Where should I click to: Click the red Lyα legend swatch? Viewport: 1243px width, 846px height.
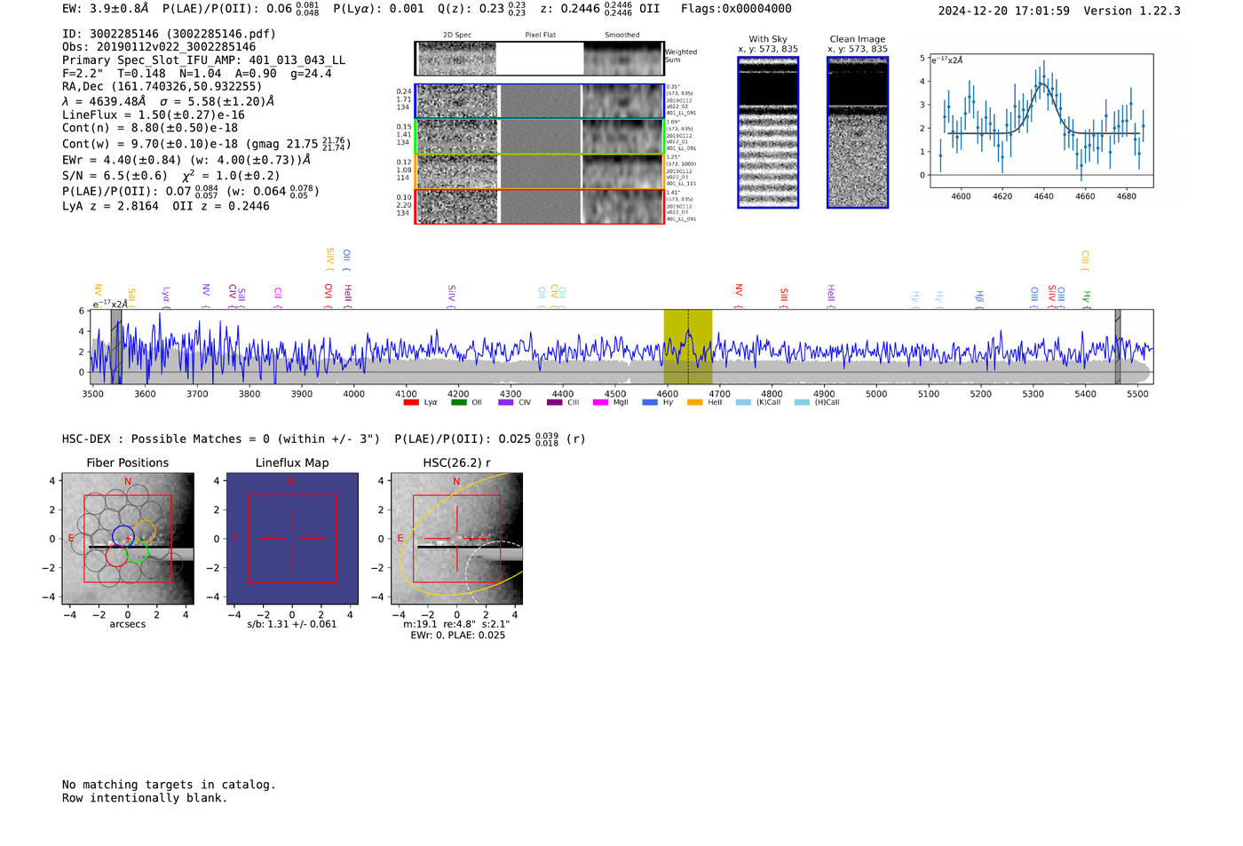coord(410,403)
